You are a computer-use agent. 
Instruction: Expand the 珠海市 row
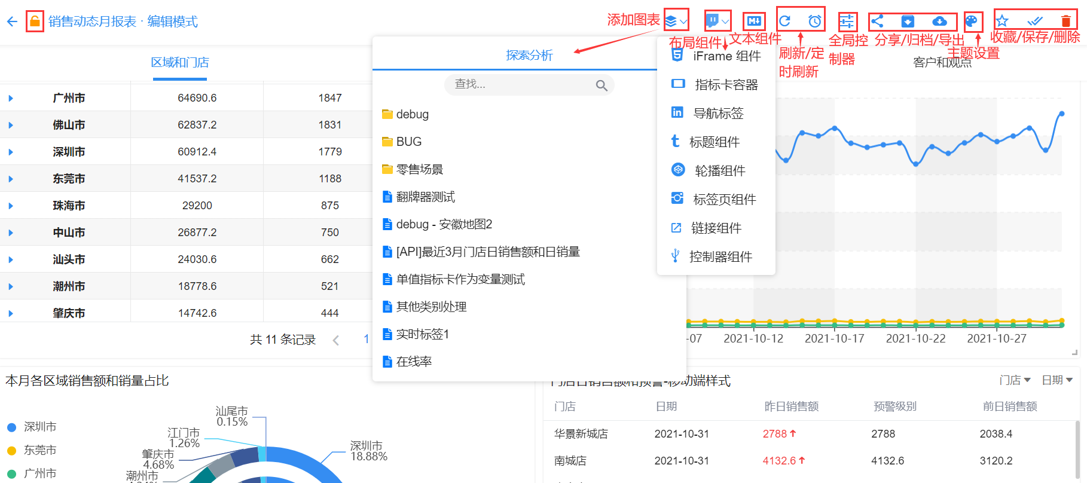tap(11, 206)
